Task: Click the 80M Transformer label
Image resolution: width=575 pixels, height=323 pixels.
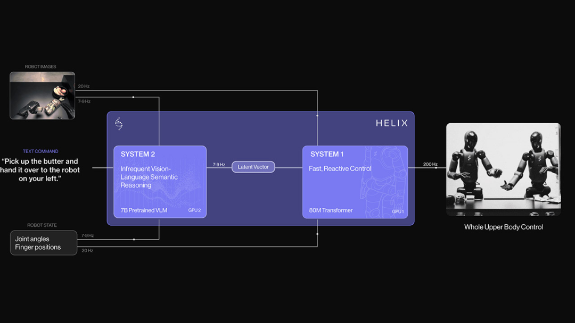Action: (x=331, y=210)
